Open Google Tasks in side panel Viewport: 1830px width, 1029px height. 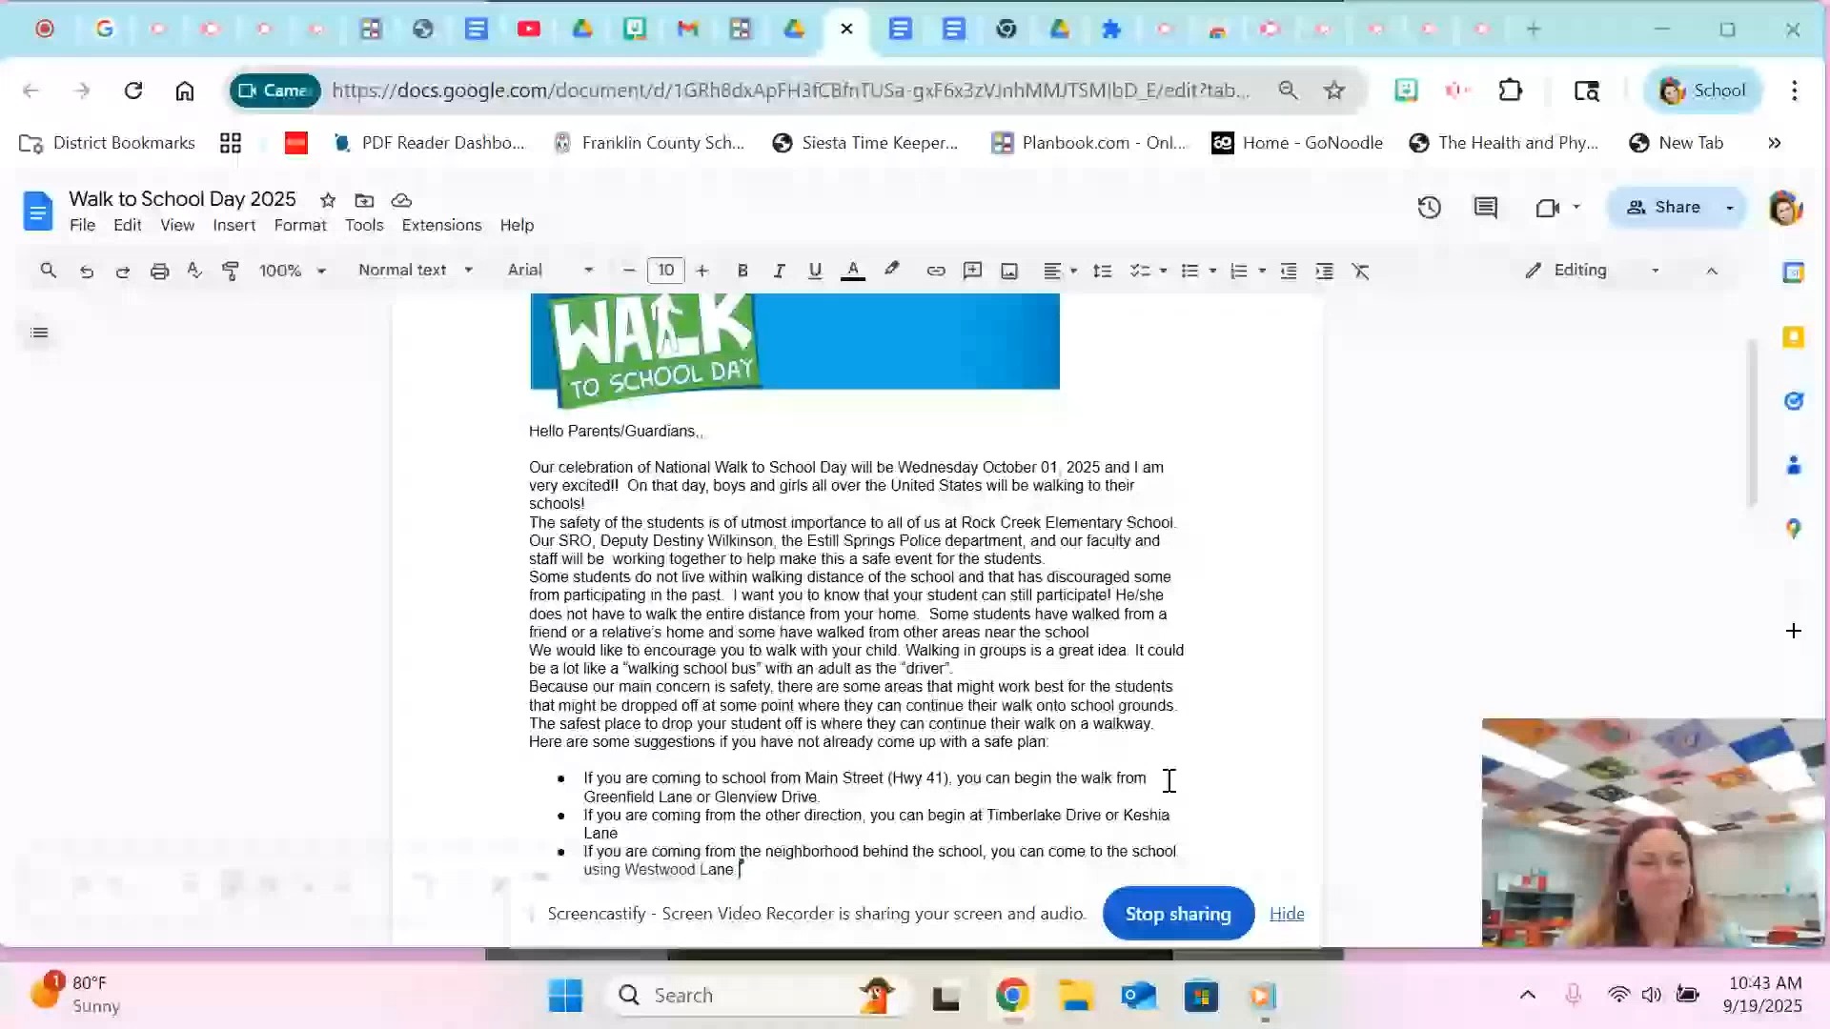click(x=1794, y=401)
